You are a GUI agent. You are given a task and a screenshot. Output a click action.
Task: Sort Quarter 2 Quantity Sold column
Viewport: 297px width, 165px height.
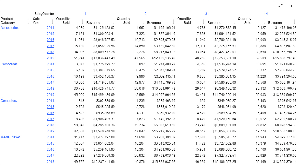click(x=143, y=21)
